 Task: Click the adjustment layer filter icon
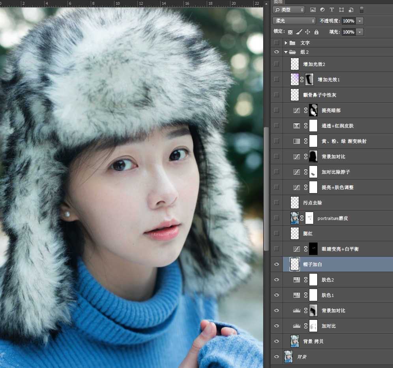[322, 10]
